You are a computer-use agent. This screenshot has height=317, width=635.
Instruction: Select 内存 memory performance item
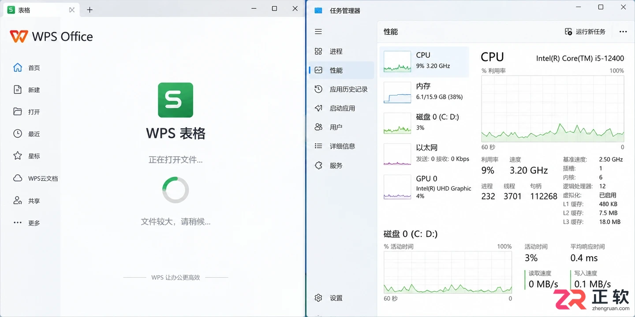coord(424,92)
